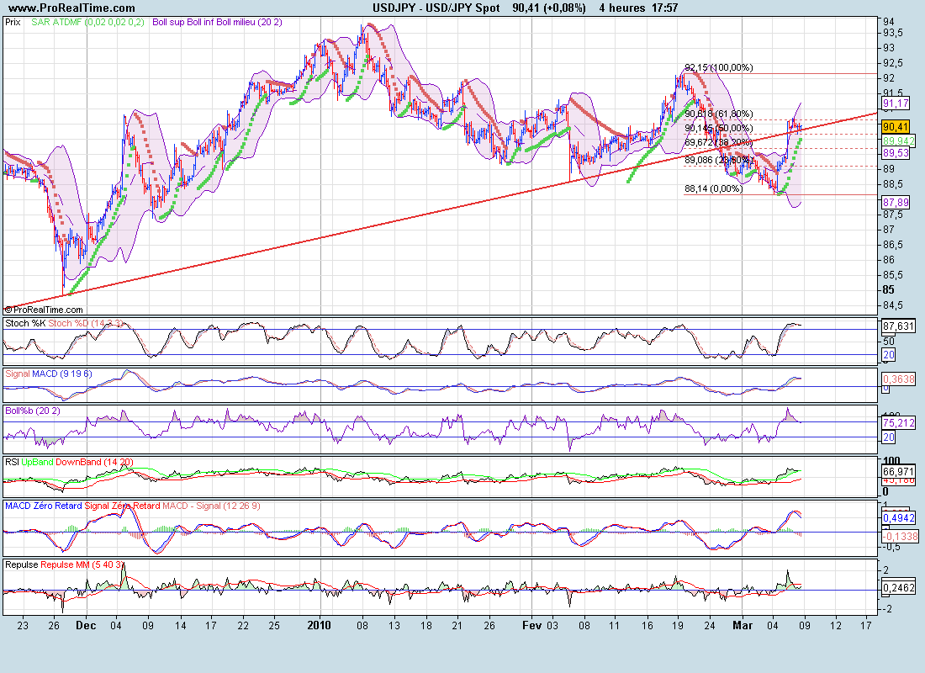Click the 92,15 (100,00%) Fibonacci label

pos(718,67)
